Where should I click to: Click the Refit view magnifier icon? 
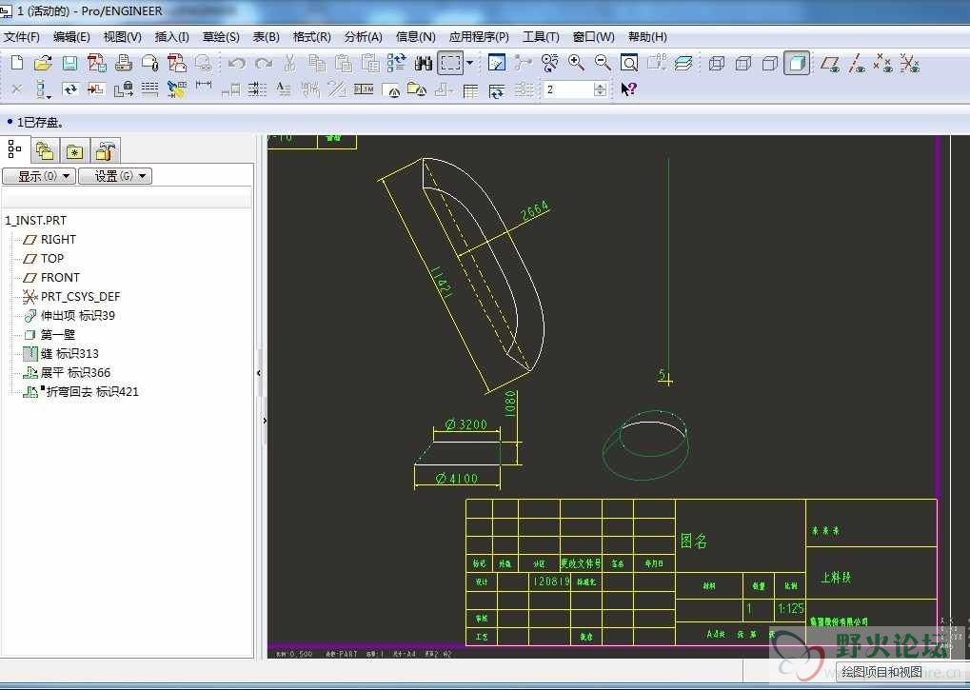[x=629, y=63]
